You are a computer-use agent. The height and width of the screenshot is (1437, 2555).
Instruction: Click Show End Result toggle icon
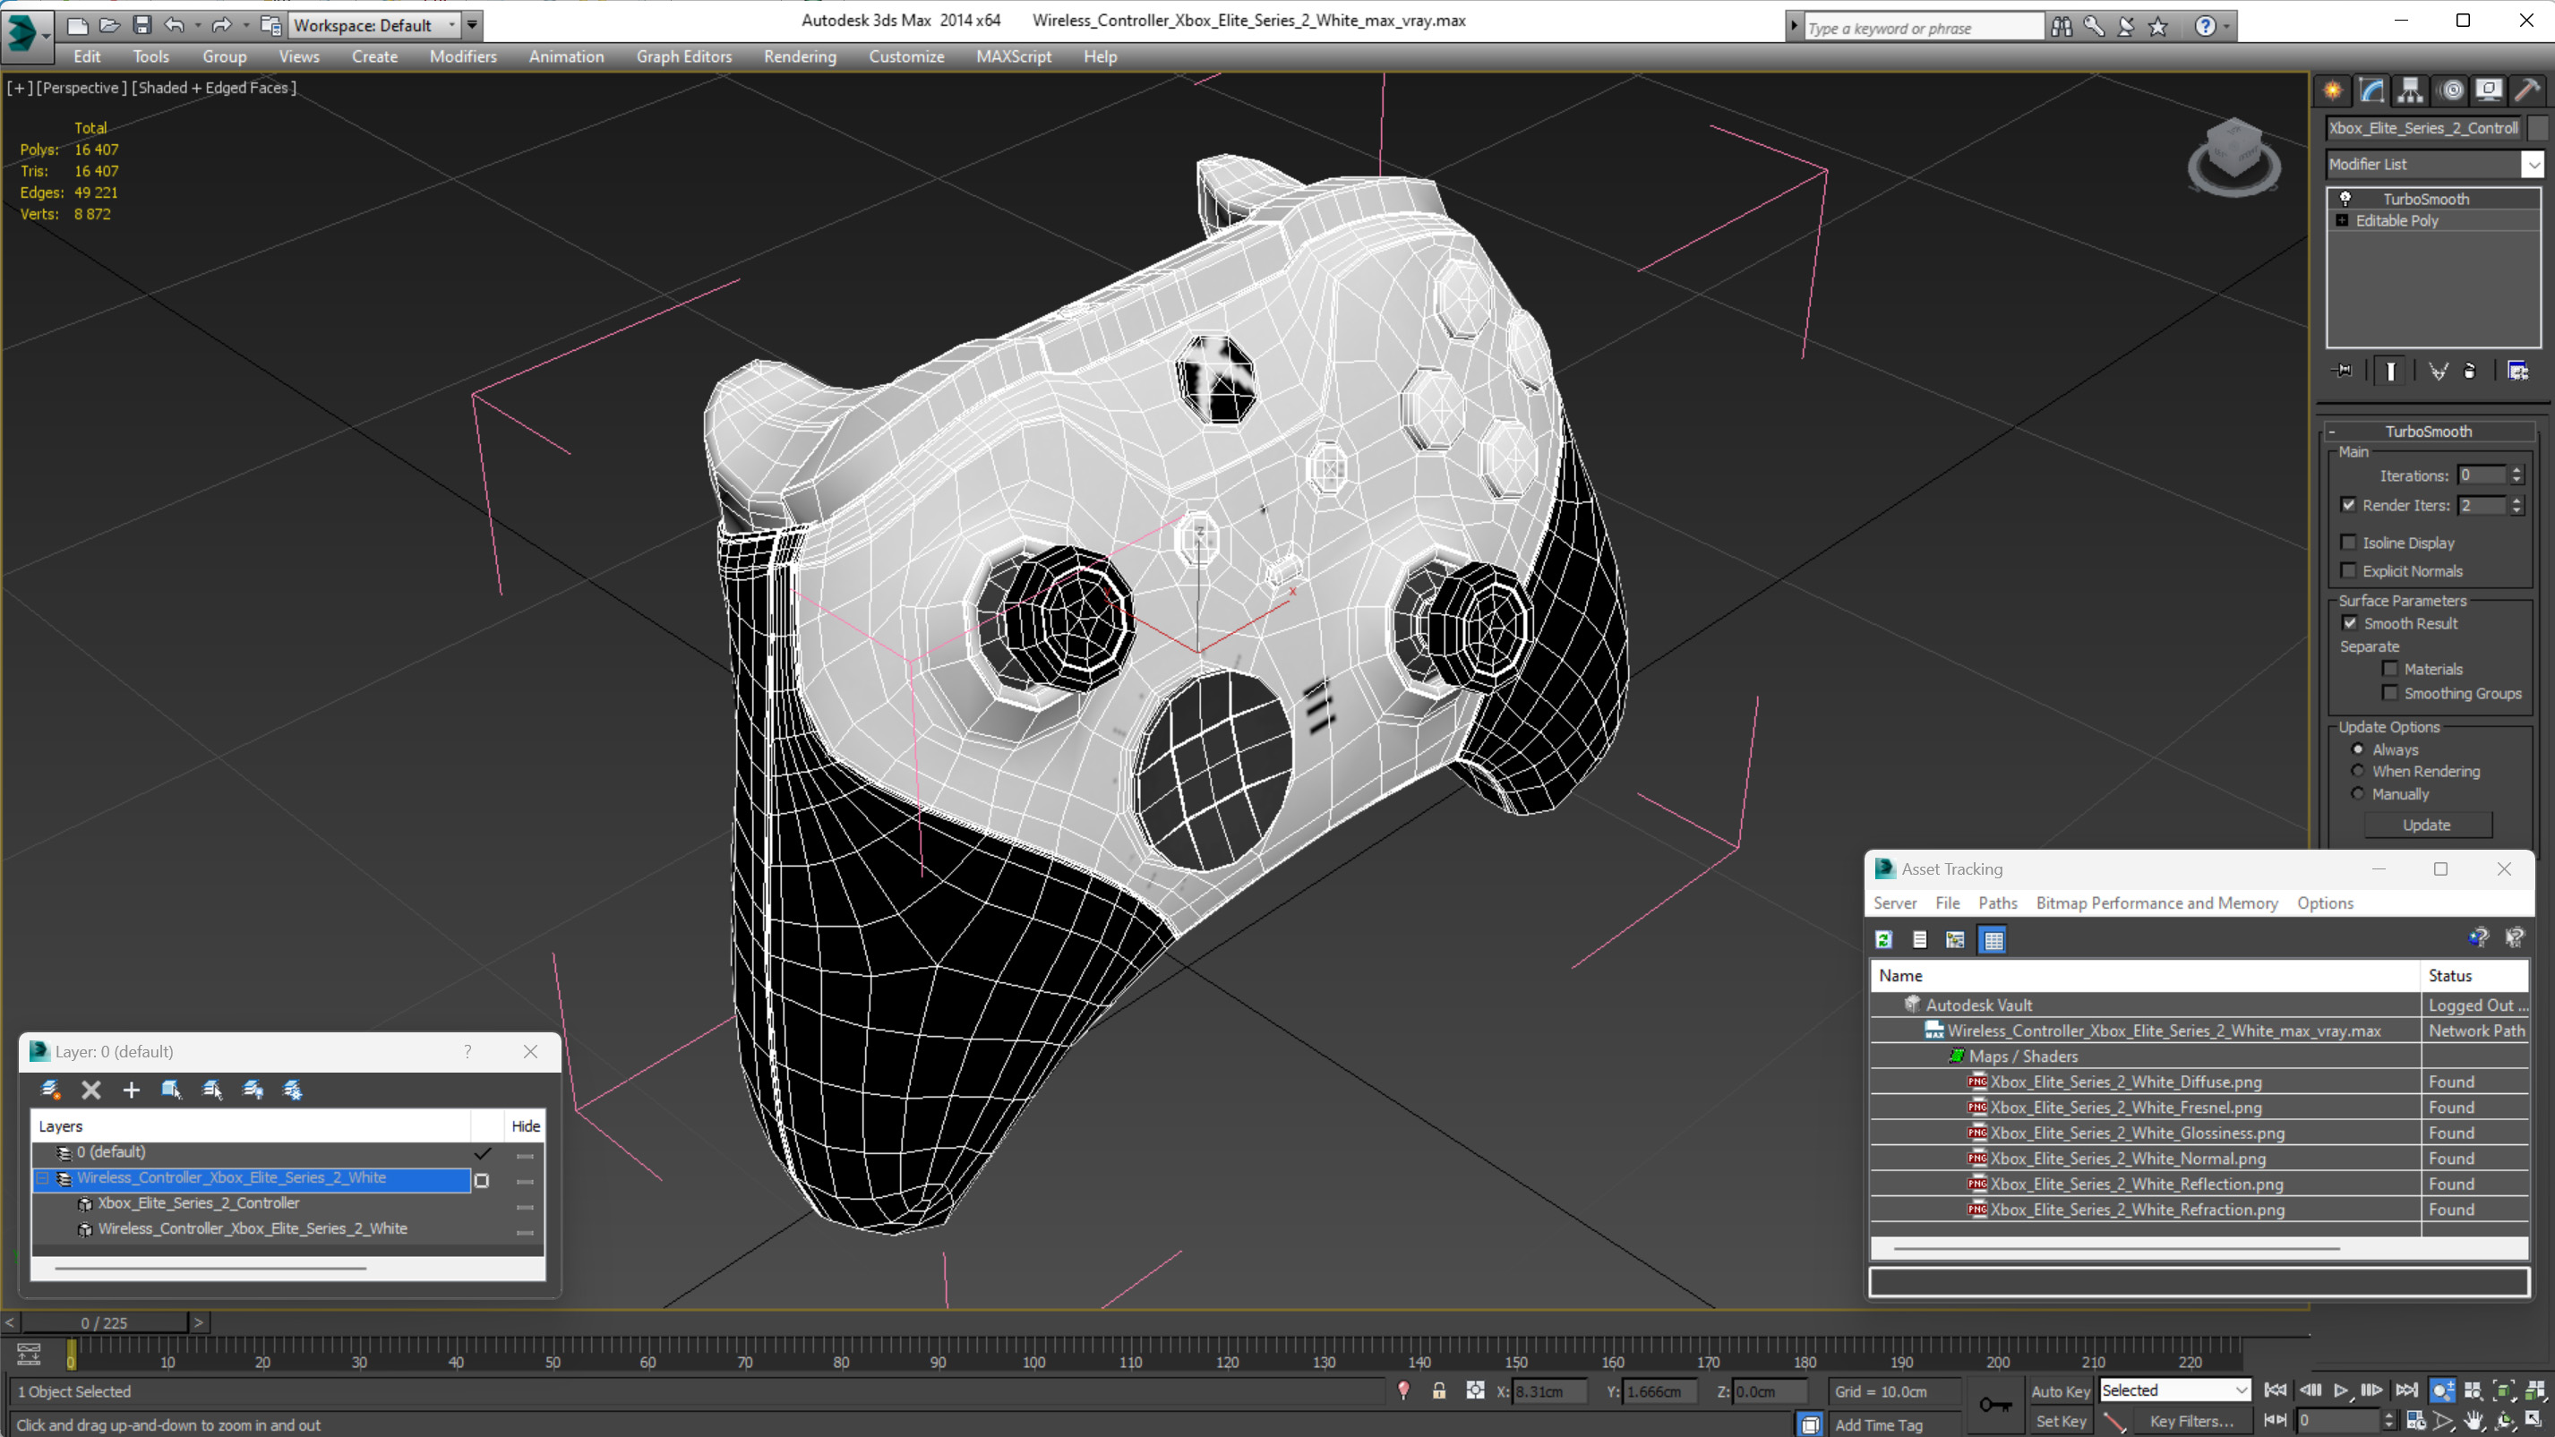2390,371
